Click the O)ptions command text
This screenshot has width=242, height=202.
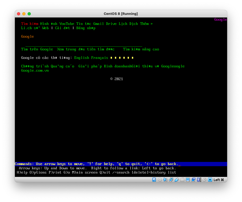click(x=38, y=173)
